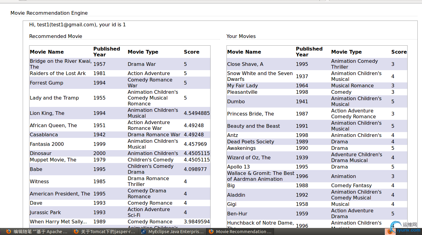This screenshot has height=235, width=422.
Task: Click score 4.457969 for Fantasia 2000
Action: tap(195, 144)
